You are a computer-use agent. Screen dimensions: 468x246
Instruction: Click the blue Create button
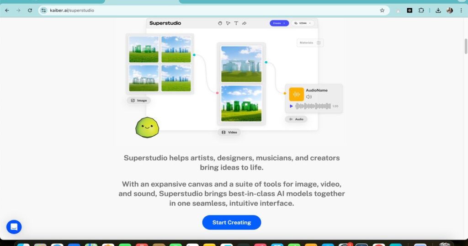[x=279, y=23]
